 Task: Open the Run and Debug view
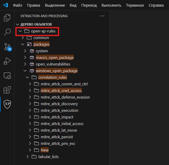pyautogui.click(x=7, y=61)
